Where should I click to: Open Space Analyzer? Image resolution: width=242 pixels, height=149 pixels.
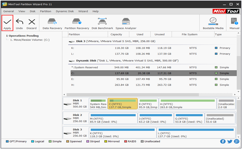pyautogui.click(x=126, y=24)
